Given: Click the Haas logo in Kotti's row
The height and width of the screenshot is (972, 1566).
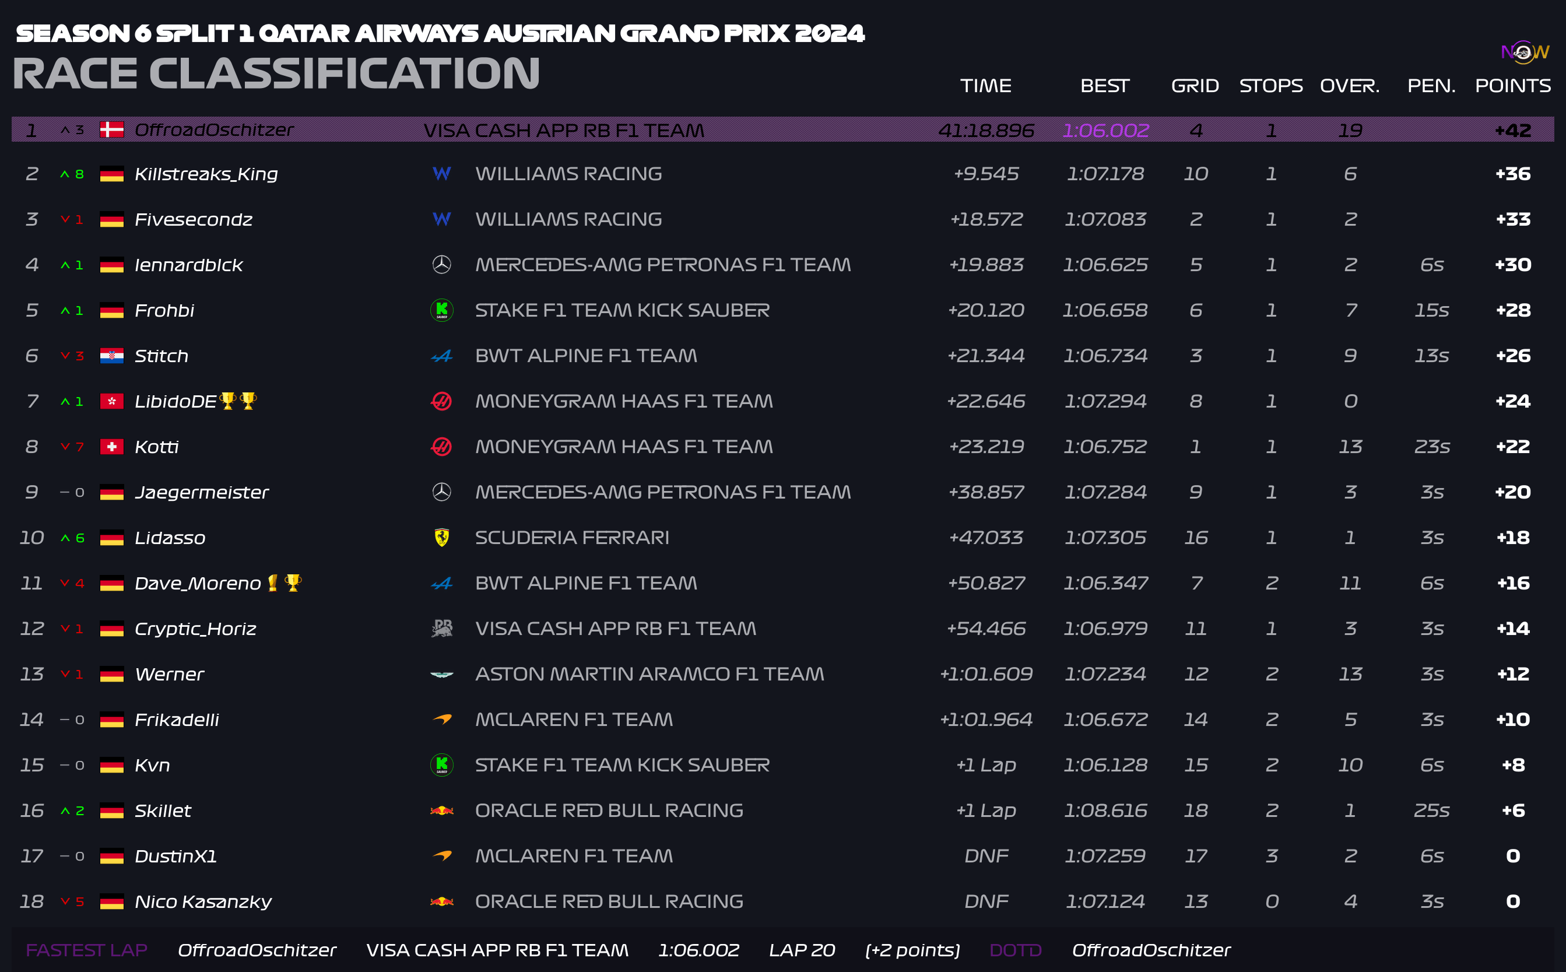Looking at the screenshot, I should point(441,446).
